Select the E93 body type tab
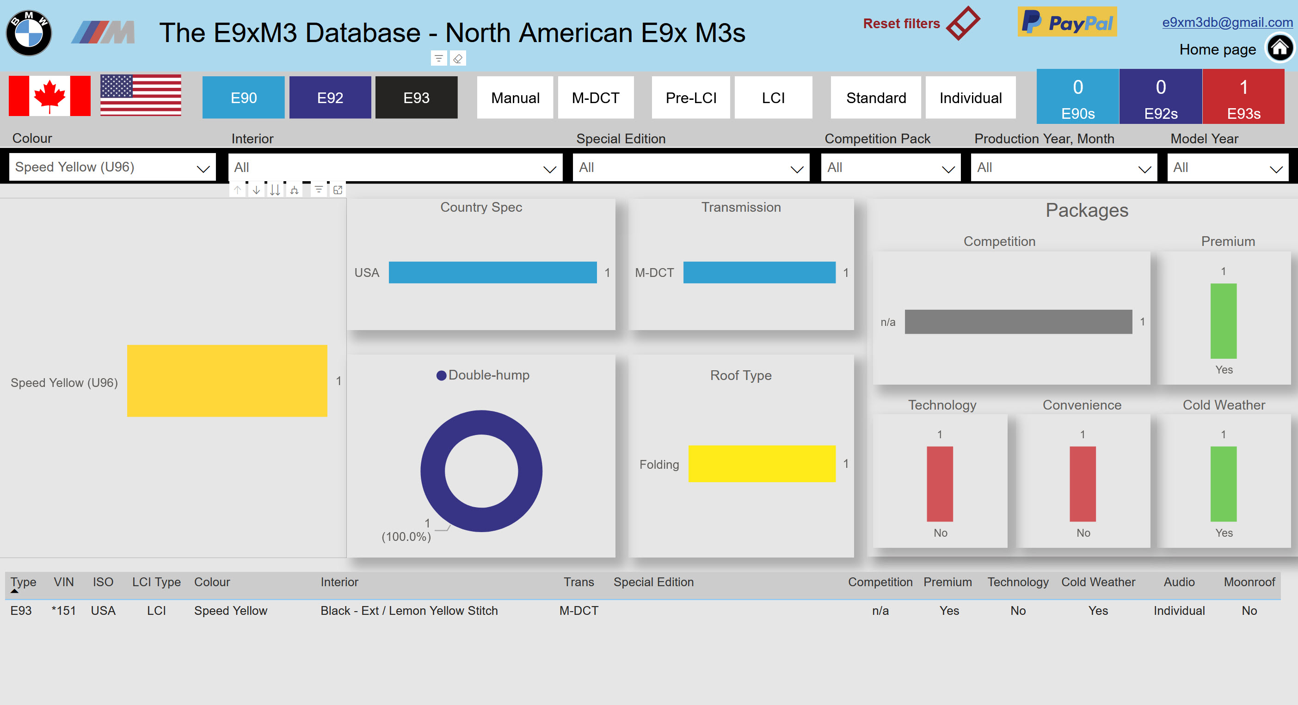 [x=416, y=98]
